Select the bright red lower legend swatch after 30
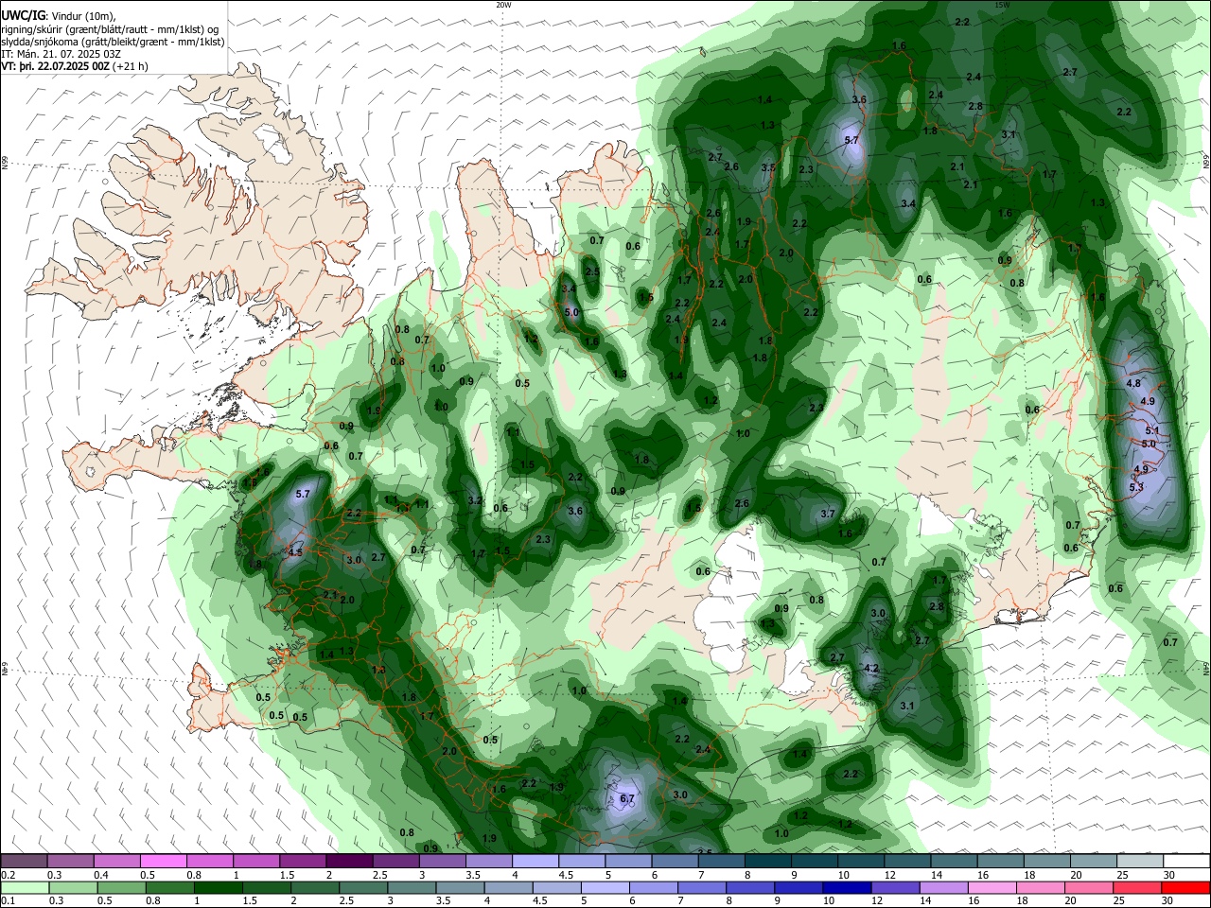Viewport: 1211px width, 908px height. tap(1186, 887)
